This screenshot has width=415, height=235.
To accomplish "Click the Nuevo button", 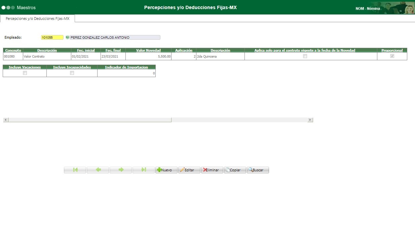I will [x=166, y=170].
